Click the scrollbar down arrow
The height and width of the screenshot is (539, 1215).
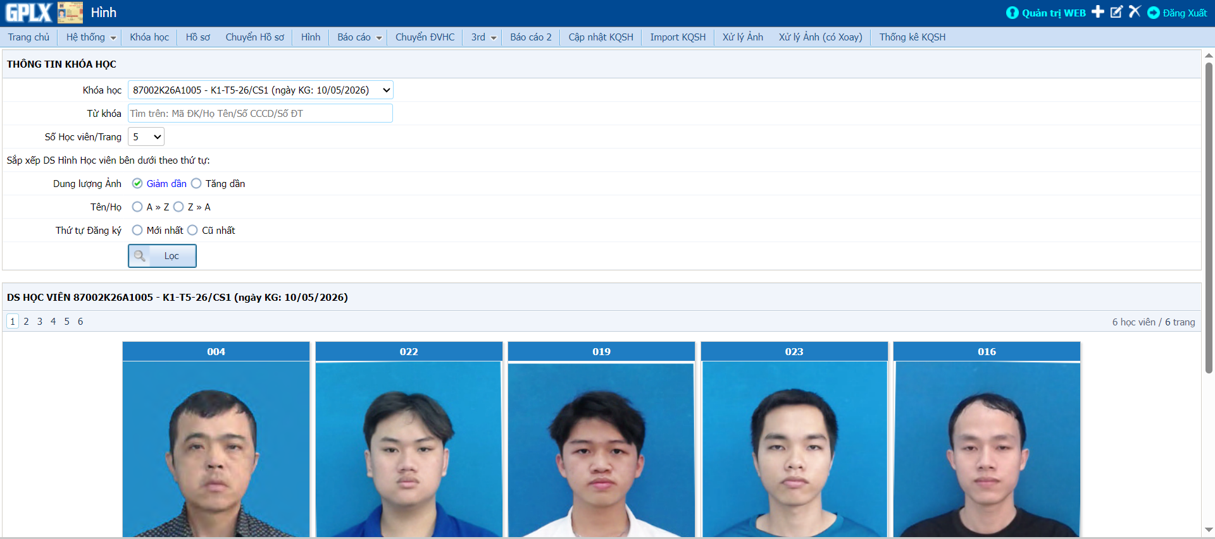pos(1209,530)
